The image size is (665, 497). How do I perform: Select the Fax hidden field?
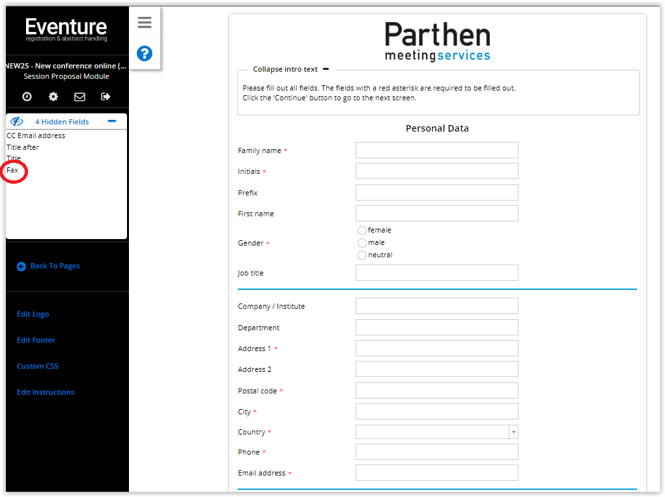(x=12, y=170)
